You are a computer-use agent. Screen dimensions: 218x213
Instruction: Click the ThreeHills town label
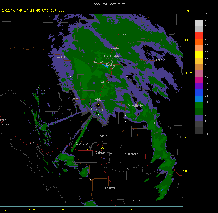click(x=135, y=106)
